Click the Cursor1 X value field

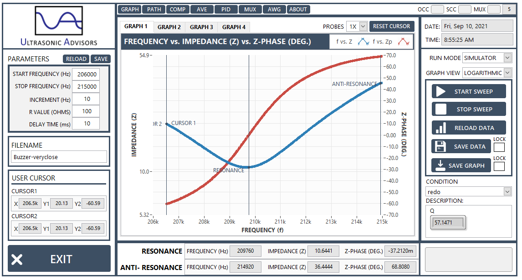[x=31, y=203]
